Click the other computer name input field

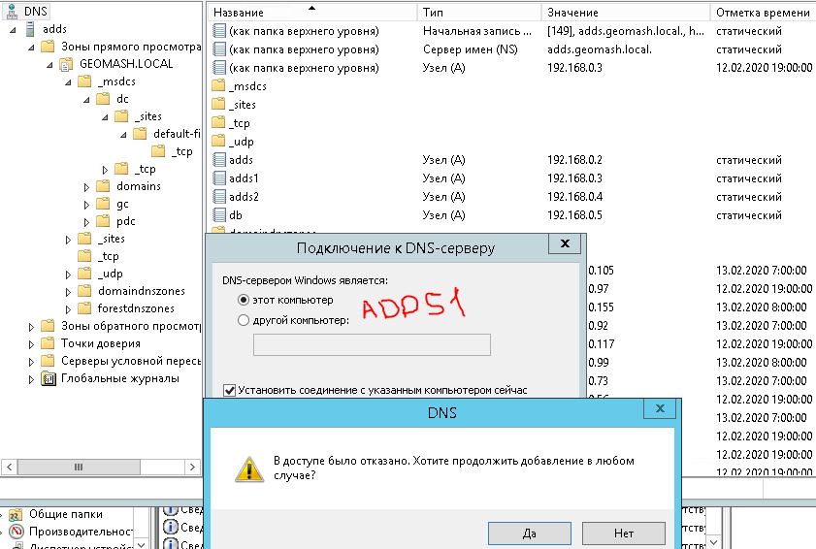tap(372, 345)
